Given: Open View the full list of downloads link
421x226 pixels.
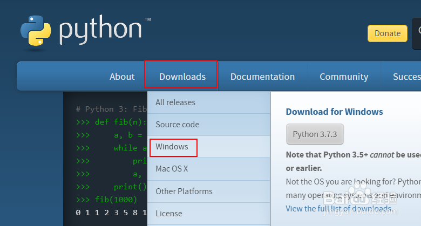Looking at the screenshot, I should point(339,209).
